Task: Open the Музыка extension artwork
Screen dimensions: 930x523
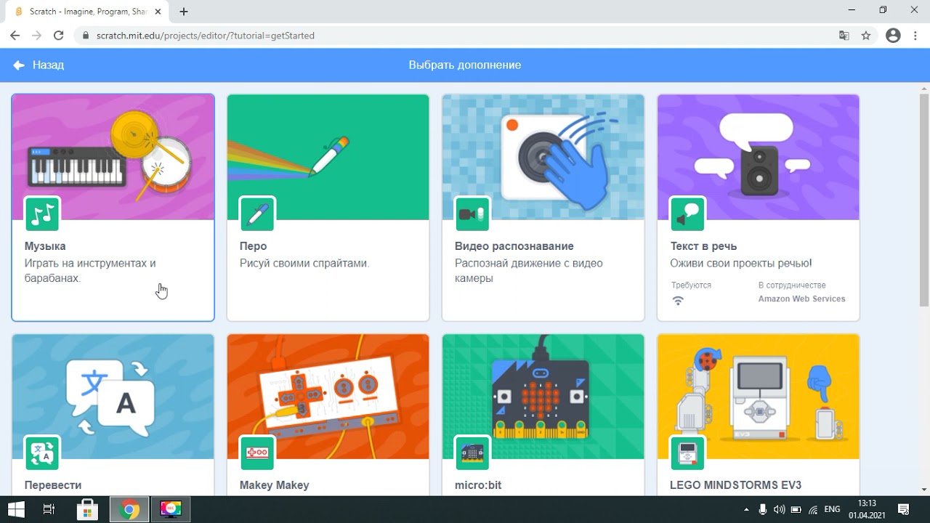Action: (113, 157)
